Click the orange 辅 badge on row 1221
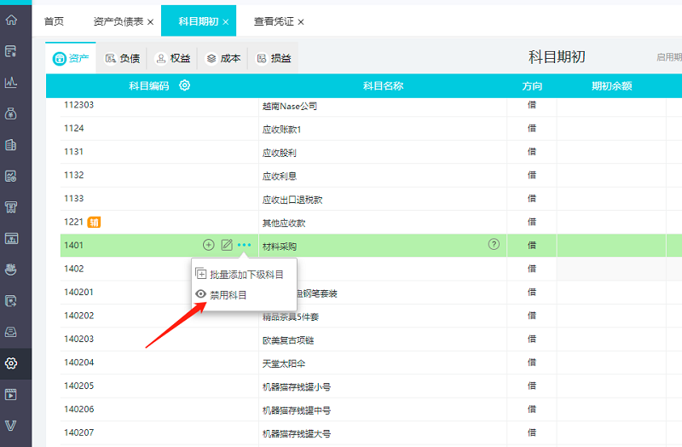Screen dimensions: 682x447 tap(94, 223)
